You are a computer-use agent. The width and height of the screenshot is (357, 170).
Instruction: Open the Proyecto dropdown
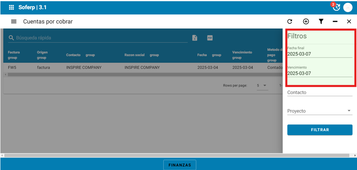pyautogui.click(x=319, y=111)
